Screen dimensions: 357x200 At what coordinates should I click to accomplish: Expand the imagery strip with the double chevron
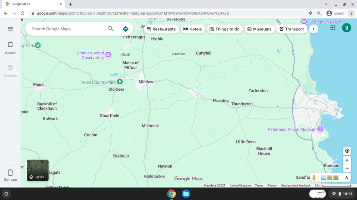coord(347,178)
